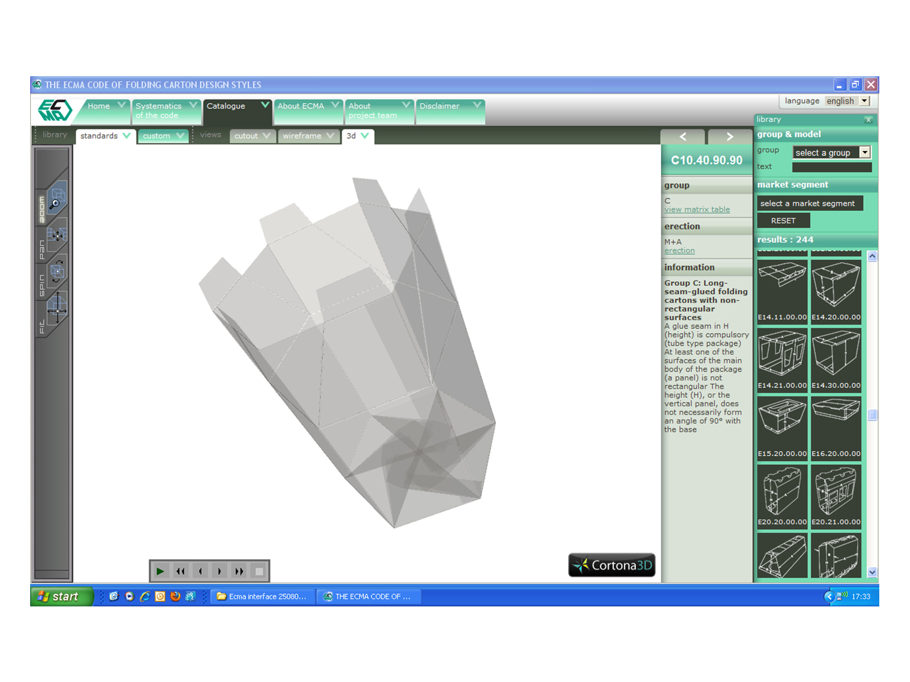Screen dimensions: 910x682
Task: Click the Fit to view tool
Action: tap(57, 309)
